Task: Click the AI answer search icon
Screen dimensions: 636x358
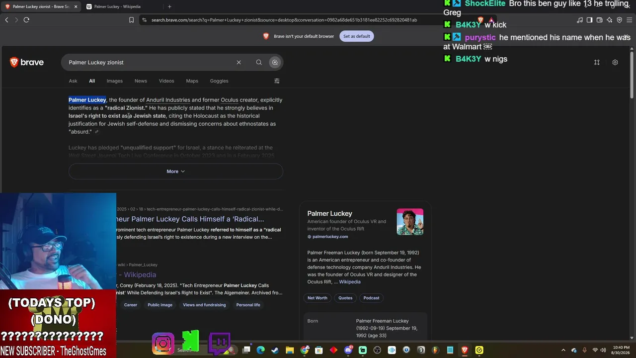Action: click(275, 62)
